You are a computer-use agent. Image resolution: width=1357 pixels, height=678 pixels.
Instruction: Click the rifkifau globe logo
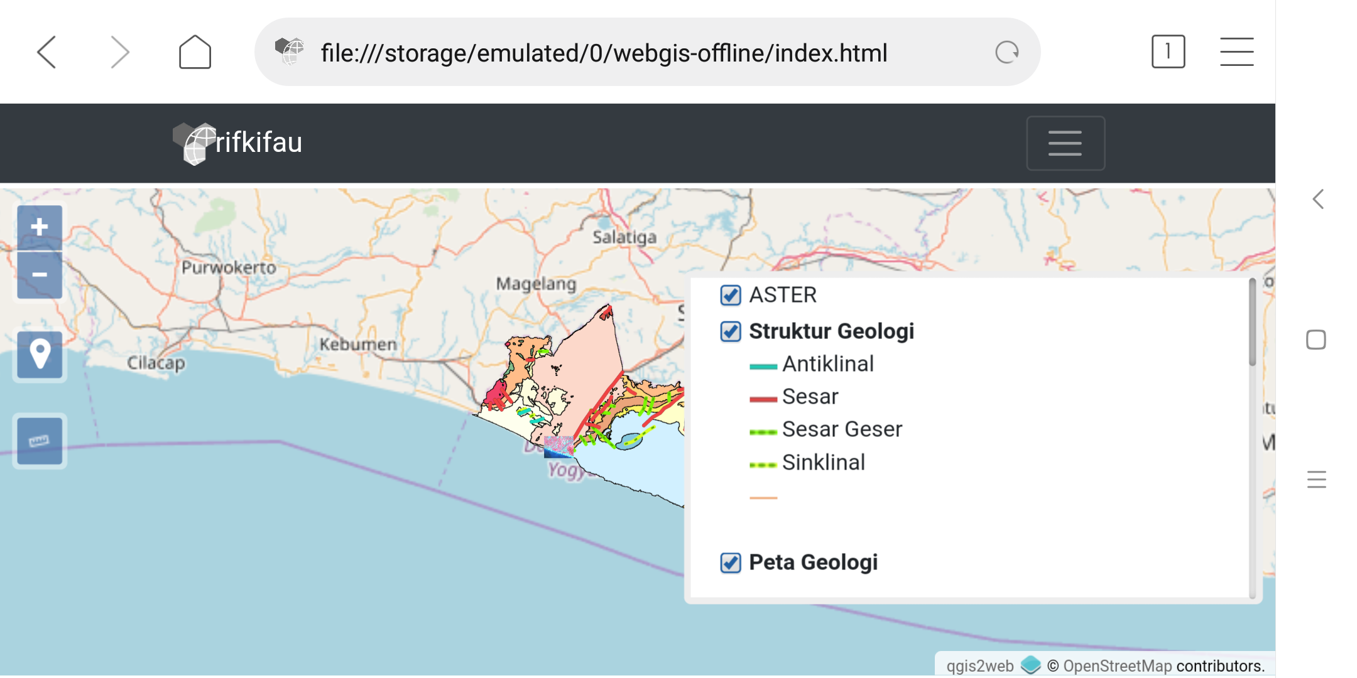click(194, 143)
